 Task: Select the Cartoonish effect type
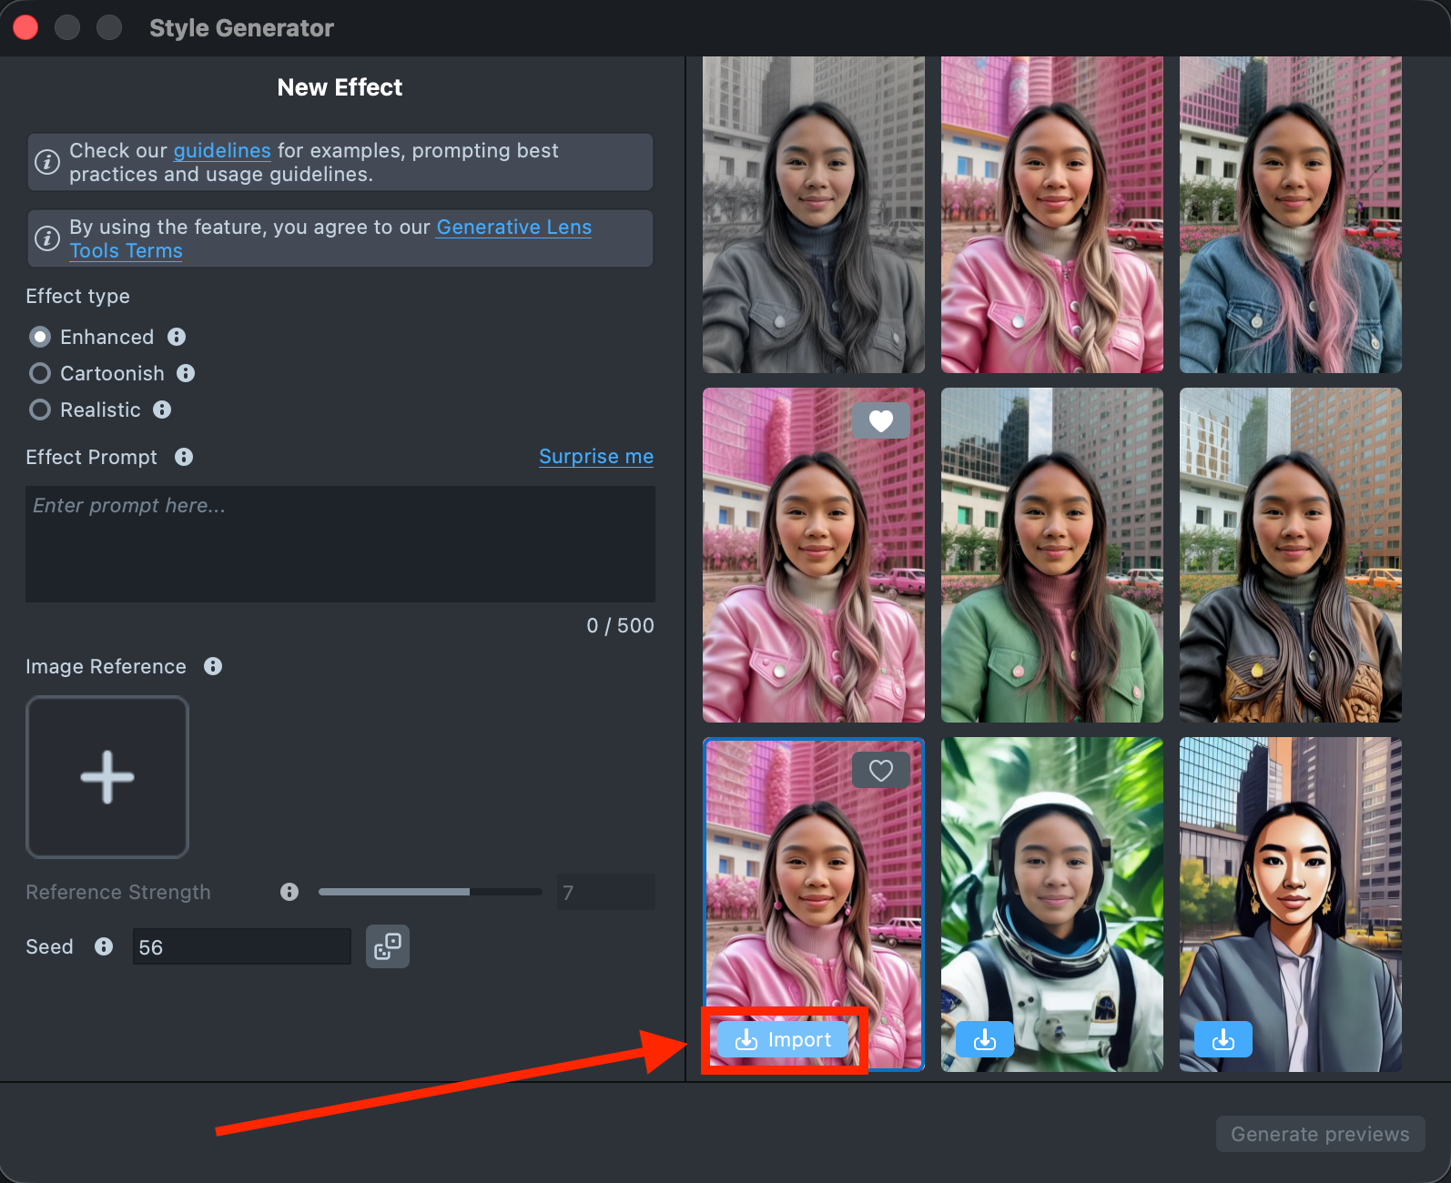tap(40, 373)
